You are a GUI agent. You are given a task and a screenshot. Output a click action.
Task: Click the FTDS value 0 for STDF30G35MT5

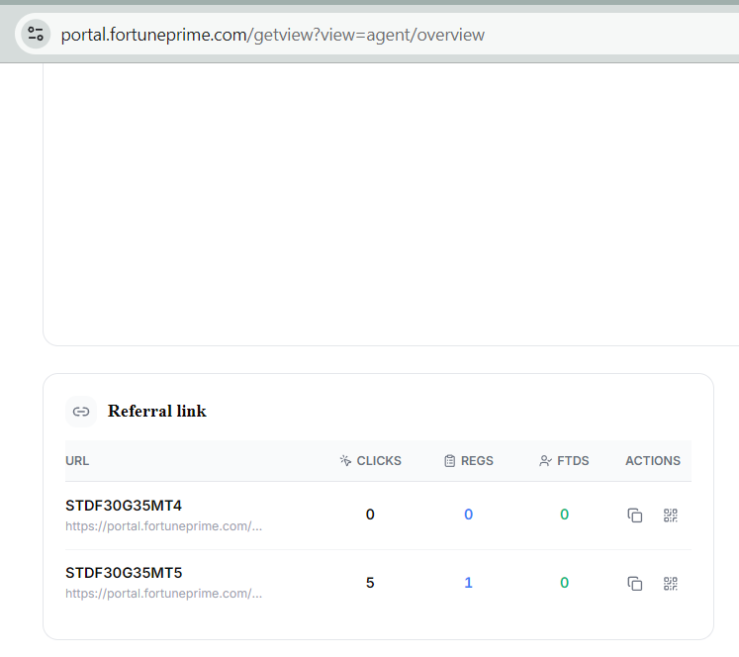pos(564,583)
